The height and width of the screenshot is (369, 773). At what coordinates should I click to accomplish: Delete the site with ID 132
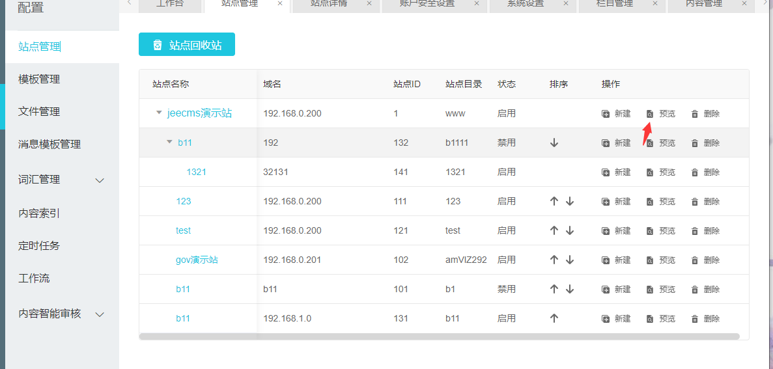coord(705,143)
